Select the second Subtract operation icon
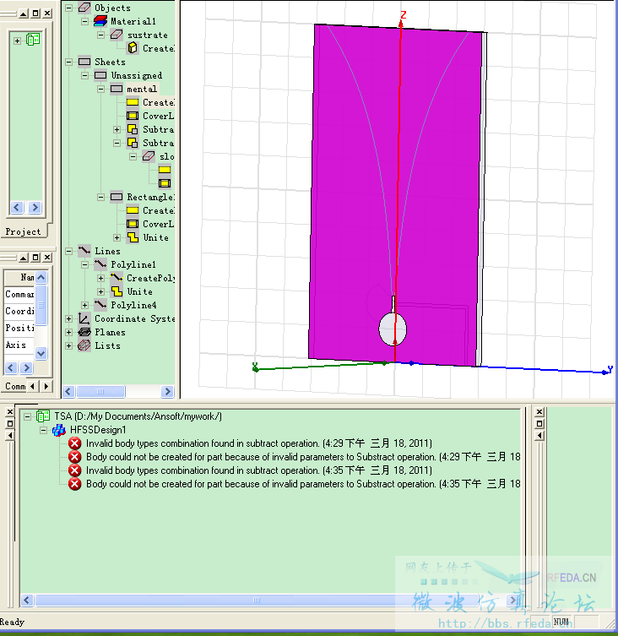This screenshot has height=636, width=618. coord(133,143)
